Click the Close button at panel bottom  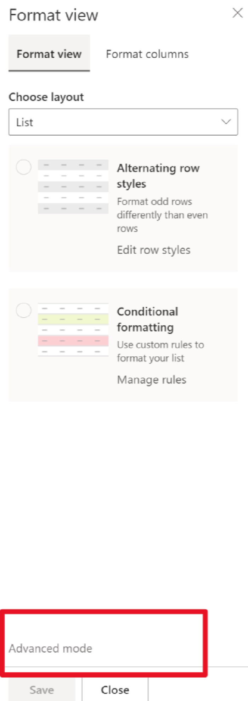[115, 690]
